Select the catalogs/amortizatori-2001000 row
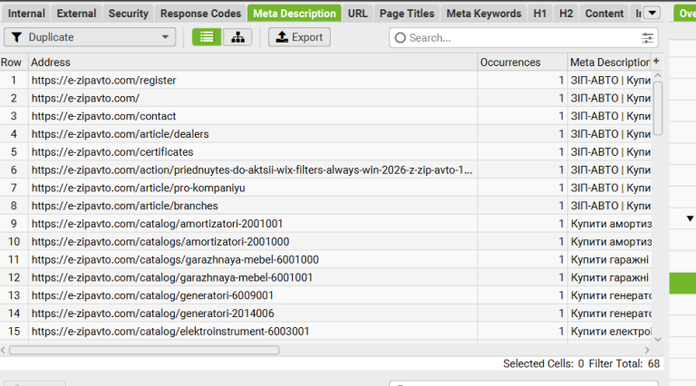 [326, 242]
